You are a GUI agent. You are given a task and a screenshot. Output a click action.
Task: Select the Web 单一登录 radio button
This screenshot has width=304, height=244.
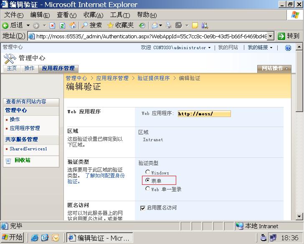147,189
